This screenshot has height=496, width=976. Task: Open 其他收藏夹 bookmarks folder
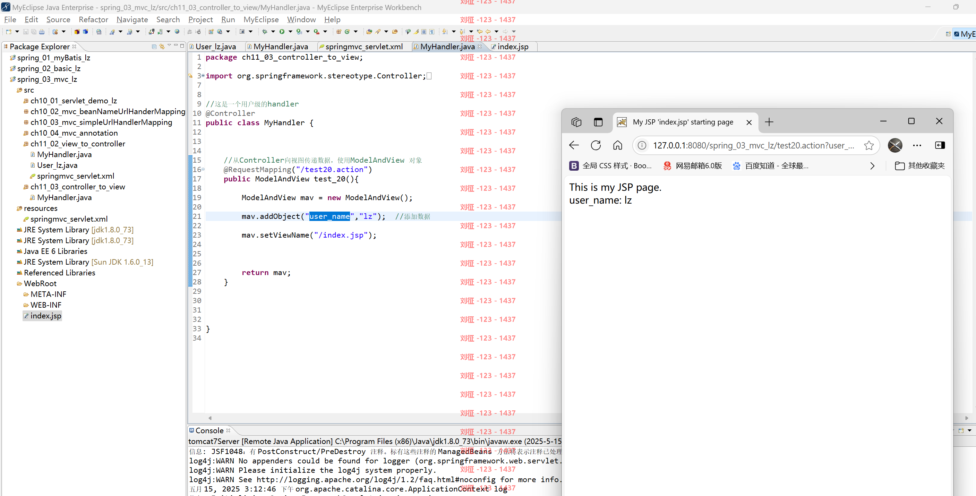pyautogui.click(x=920, y=166)
